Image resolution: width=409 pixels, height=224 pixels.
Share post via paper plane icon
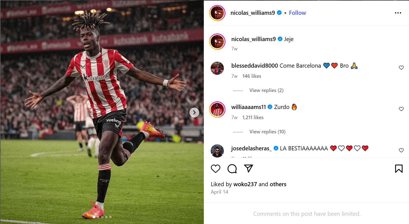click(249, 168)
